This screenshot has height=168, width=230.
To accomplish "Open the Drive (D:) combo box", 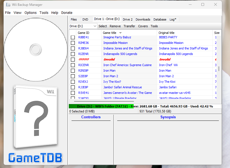I will click(x=83, y=26).
